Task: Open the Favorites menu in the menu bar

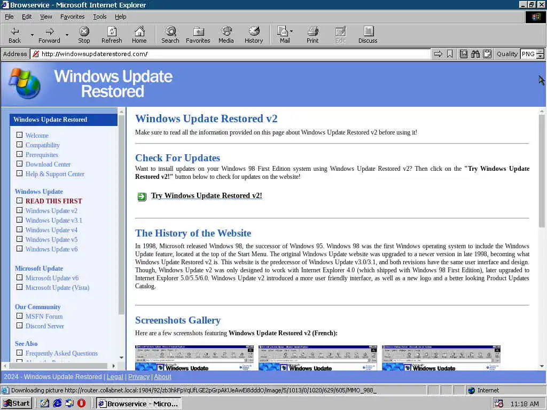Action: (x=72, y=17)
